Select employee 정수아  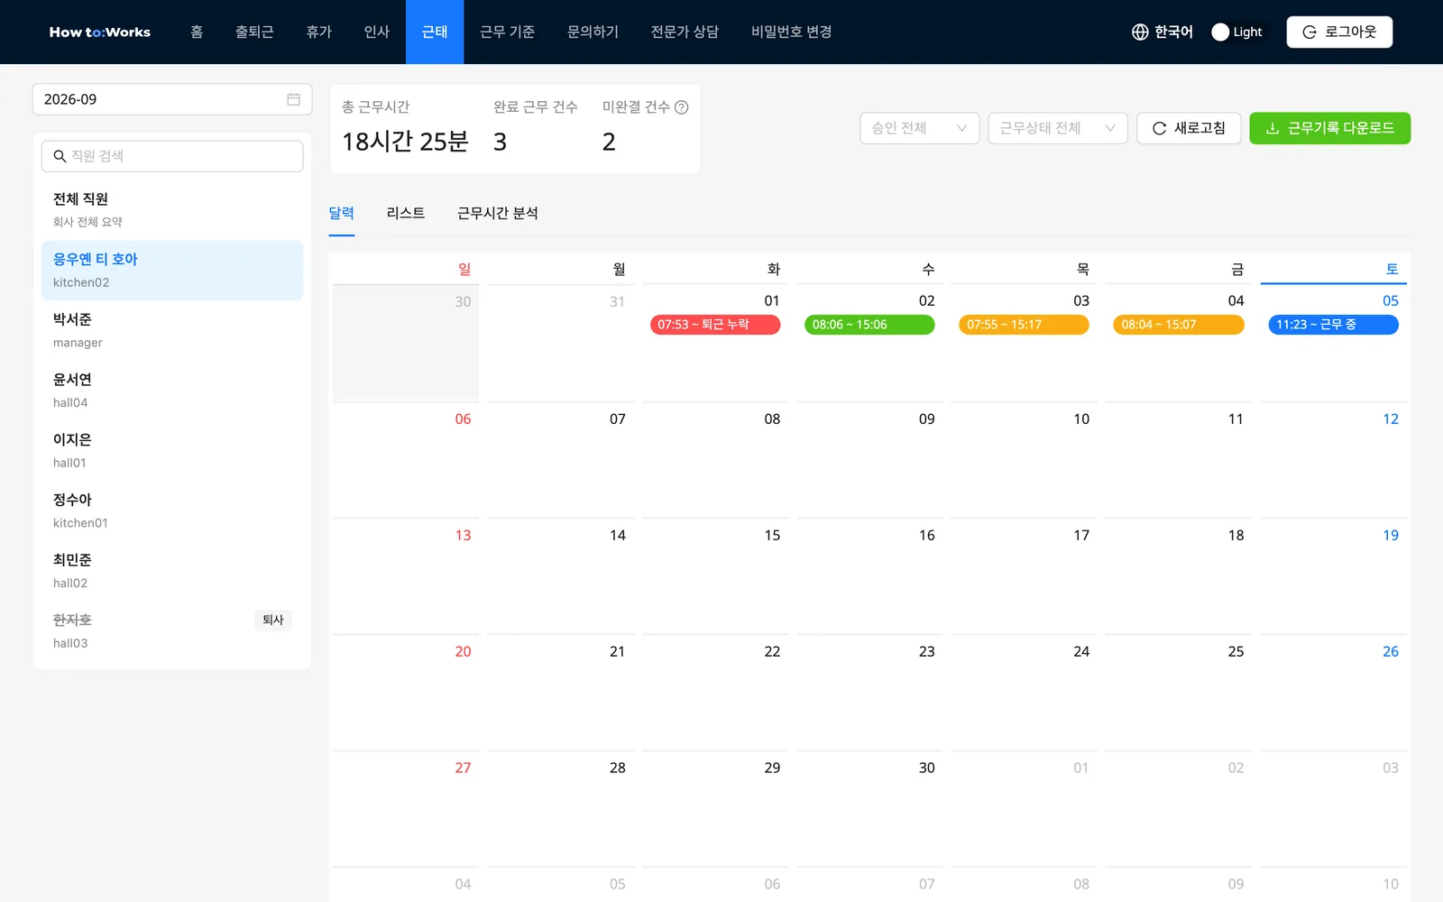click(x=172, y=511)
